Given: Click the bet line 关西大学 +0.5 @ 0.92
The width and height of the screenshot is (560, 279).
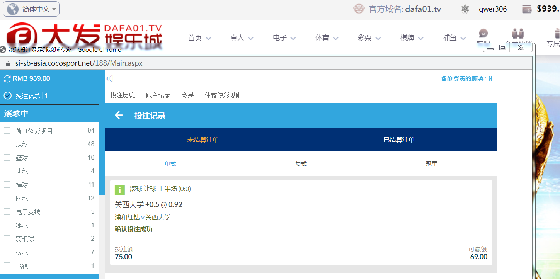Looking at the screenshot, I should (148, 204).
